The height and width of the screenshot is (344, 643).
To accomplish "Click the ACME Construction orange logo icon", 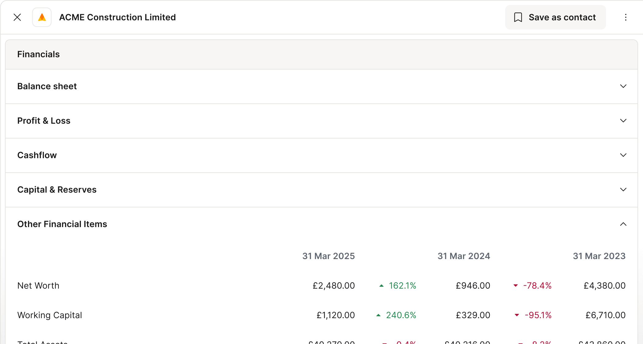I will pyautogui.click(x=42, y=17).
